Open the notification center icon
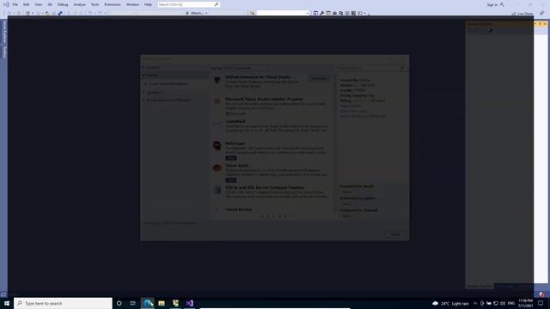Image resolution: width=550 pixels, height=309 pixels. (x=541, y=303)
